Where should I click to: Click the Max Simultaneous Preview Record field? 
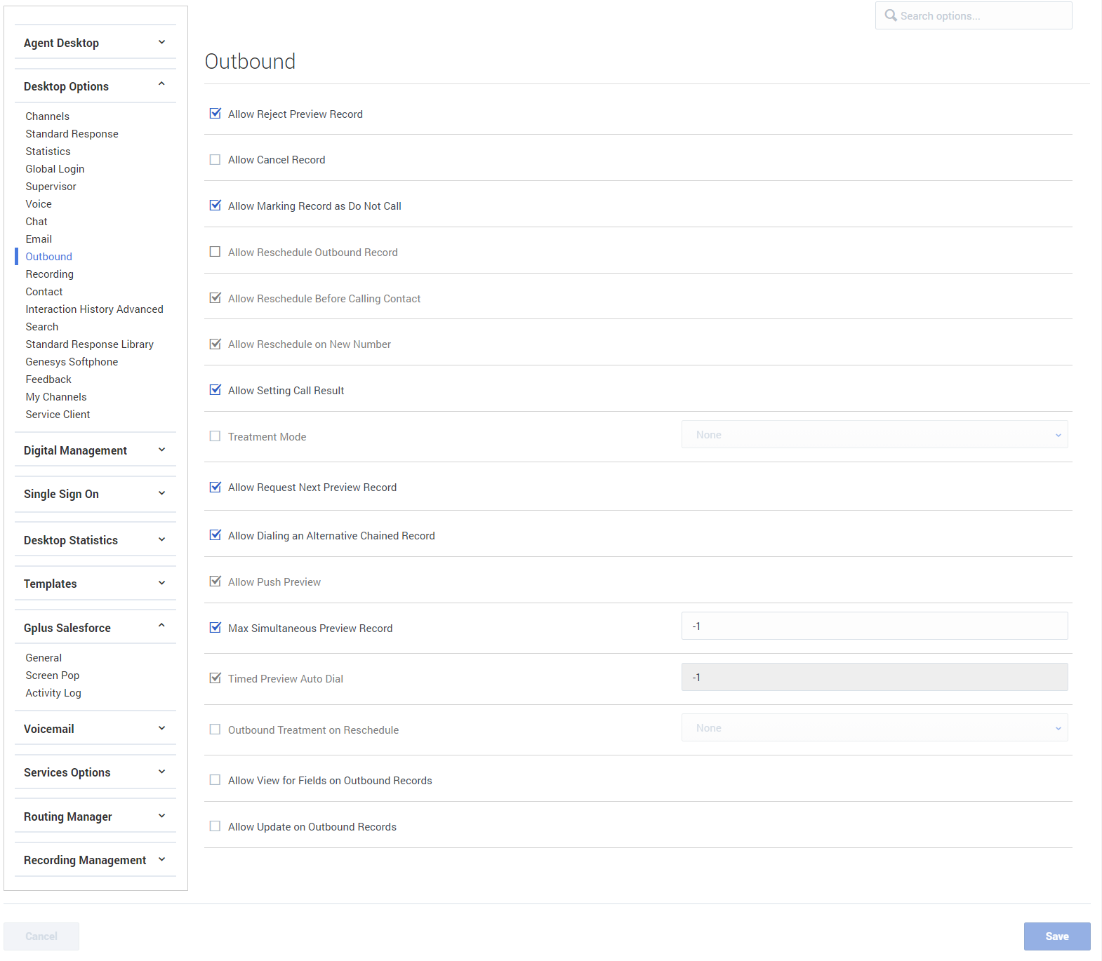tap(874, 626)
